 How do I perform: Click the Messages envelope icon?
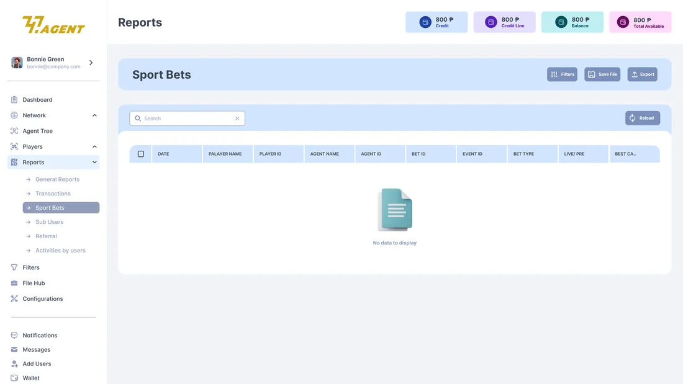[x=14, y=350]
